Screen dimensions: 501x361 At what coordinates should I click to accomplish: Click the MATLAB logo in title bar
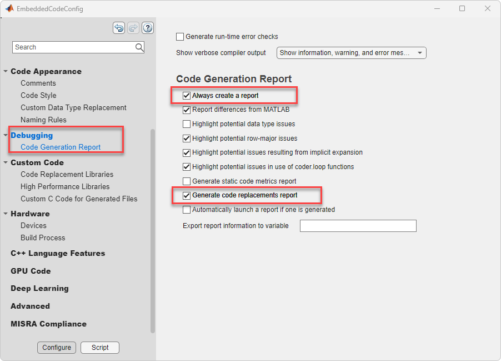(x=9, y=9)
